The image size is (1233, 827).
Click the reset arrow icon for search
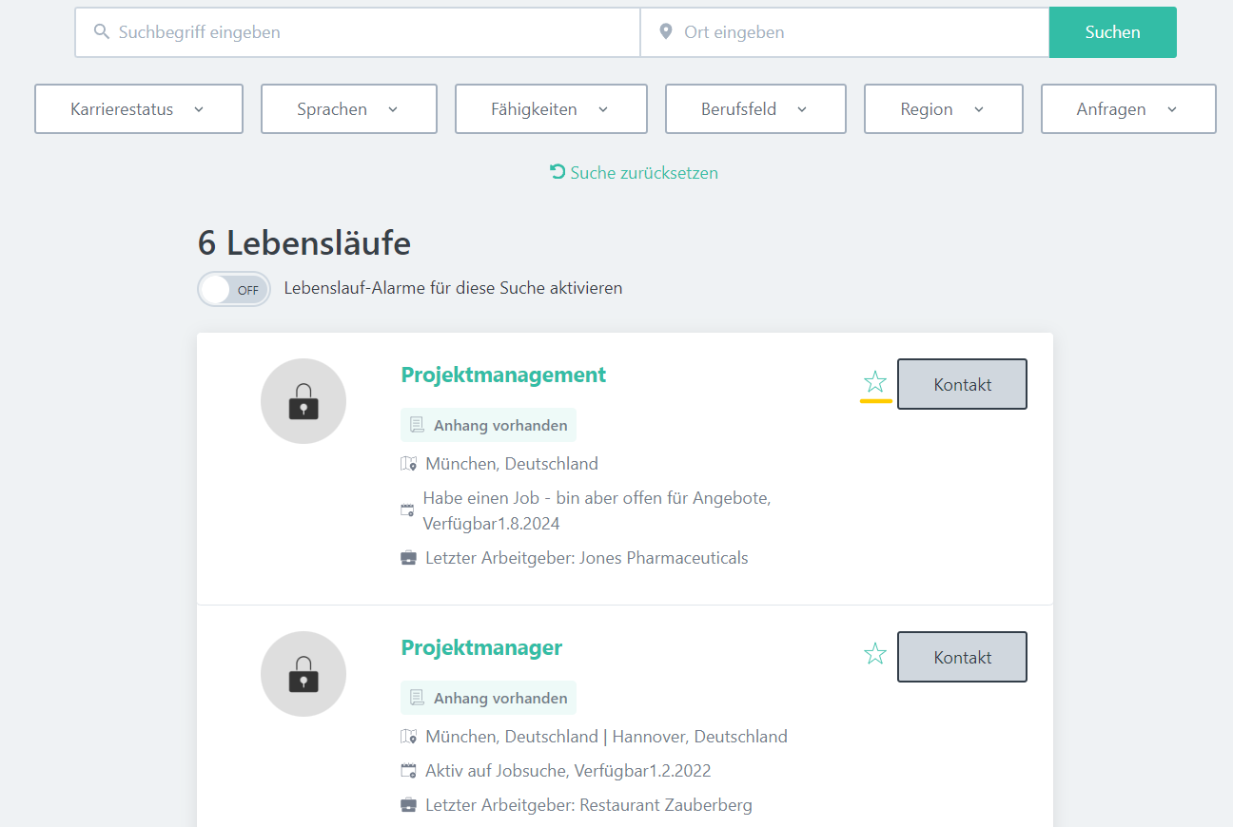558,172
